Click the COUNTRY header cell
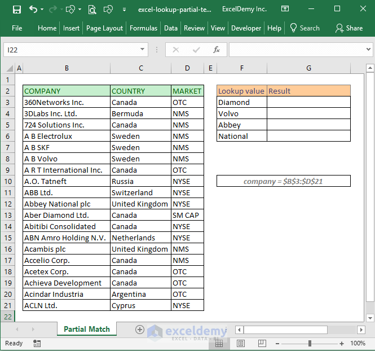The width and height of the screenshot is (375, 351). pos(140,91)
